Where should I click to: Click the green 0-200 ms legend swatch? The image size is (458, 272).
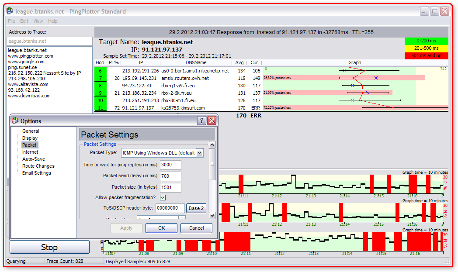(x=427, y=41)
